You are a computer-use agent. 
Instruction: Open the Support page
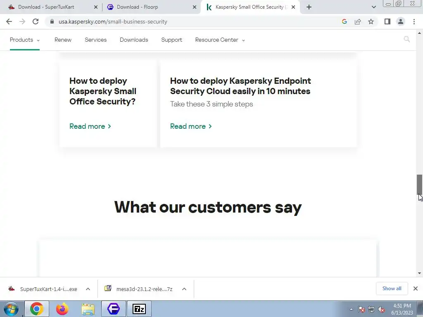point(171,40)
